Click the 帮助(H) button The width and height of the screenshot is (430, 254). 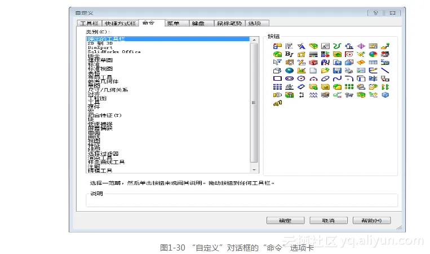(371, 221)
